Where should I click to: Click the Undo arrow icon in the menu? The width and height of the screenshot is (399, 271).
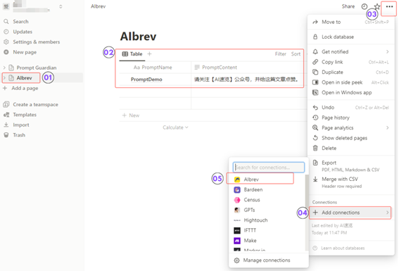(315, 108)
